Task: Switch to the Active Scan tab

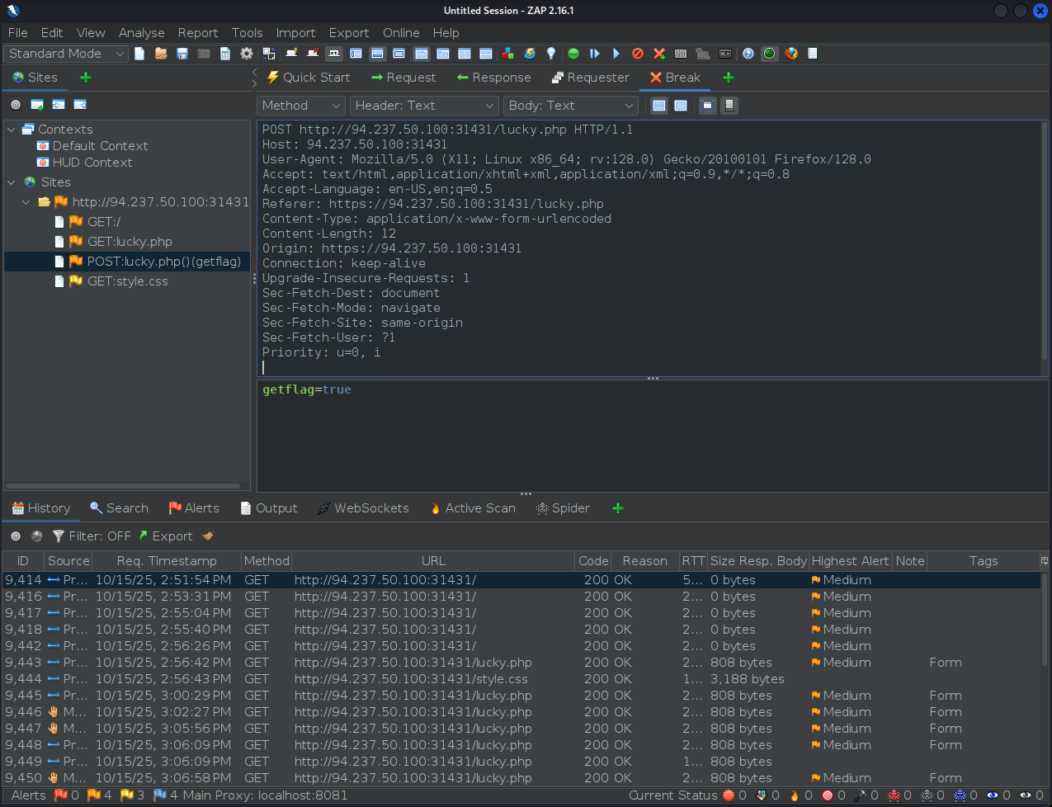Action: [x=473, y=508]
